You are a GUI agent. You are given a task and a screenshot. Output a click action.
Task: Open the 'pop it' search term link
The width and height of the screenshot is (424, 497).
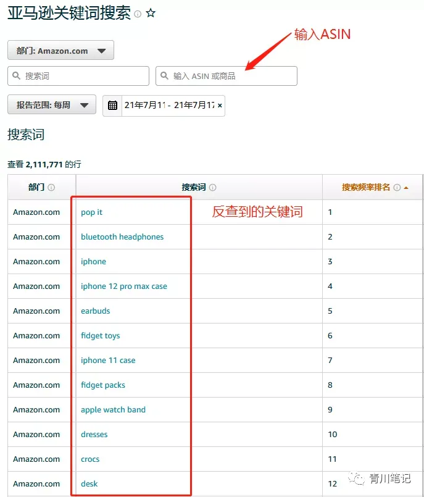pos(91,212)
